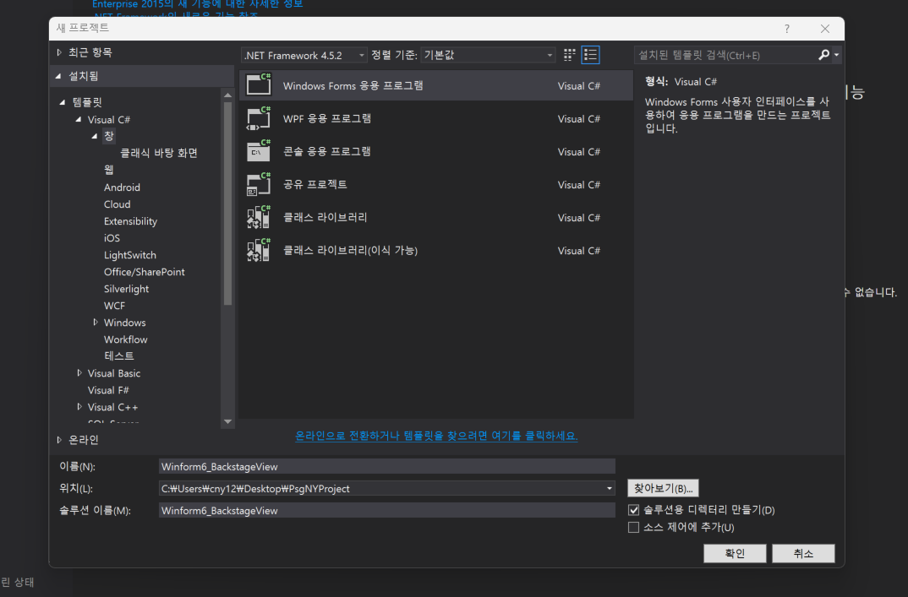This screenshot has height=597, width=908.
Task: Select the Cloud category
Action: click(x=117, y=204)
